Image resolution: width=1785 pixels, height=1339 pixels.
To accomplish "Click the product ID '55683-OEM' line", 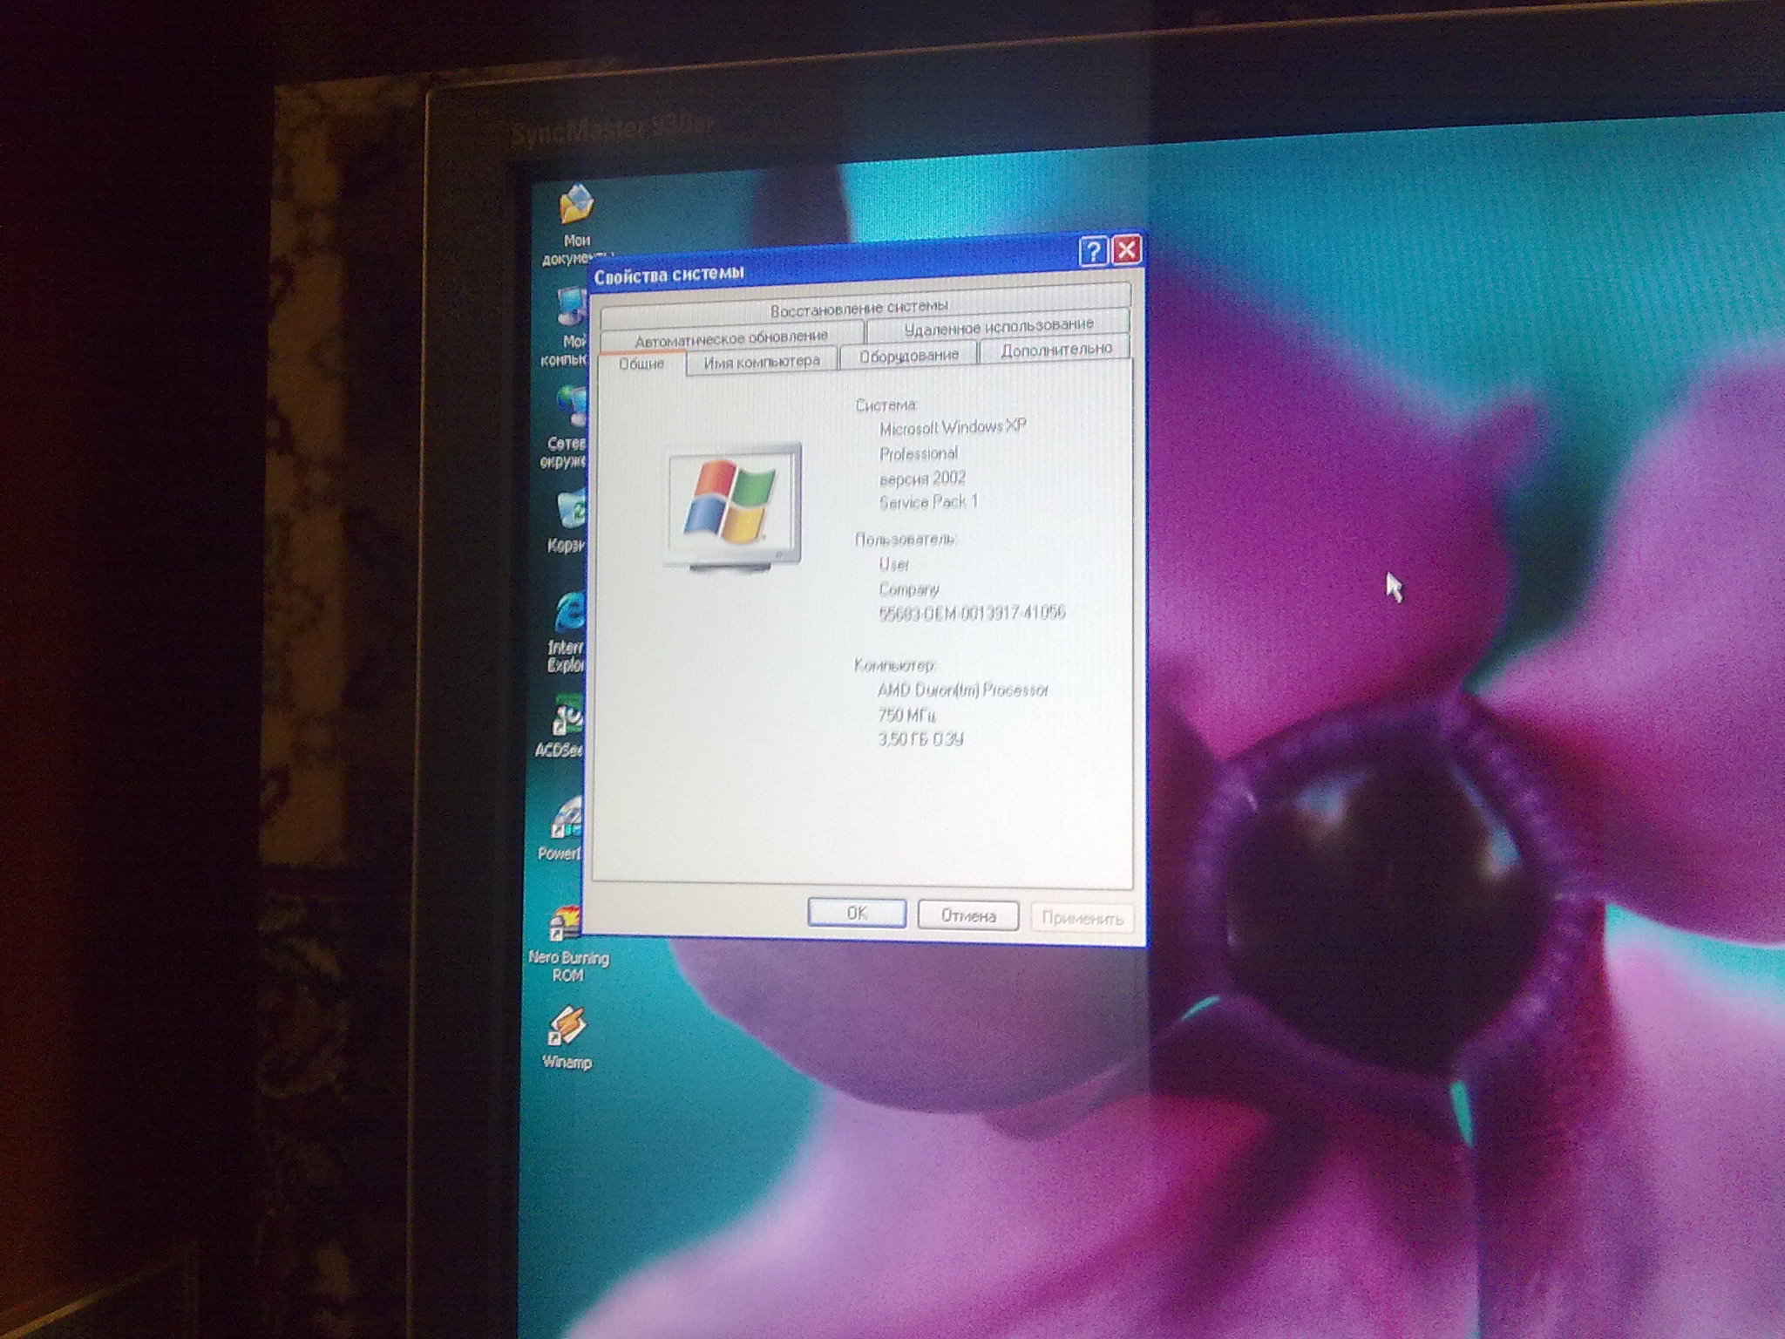I will click(x=972, y=613).
